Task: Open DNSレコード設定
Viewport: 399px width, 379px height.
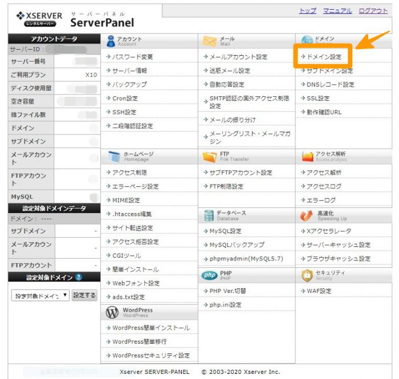Action: click(x=330, y=84)
